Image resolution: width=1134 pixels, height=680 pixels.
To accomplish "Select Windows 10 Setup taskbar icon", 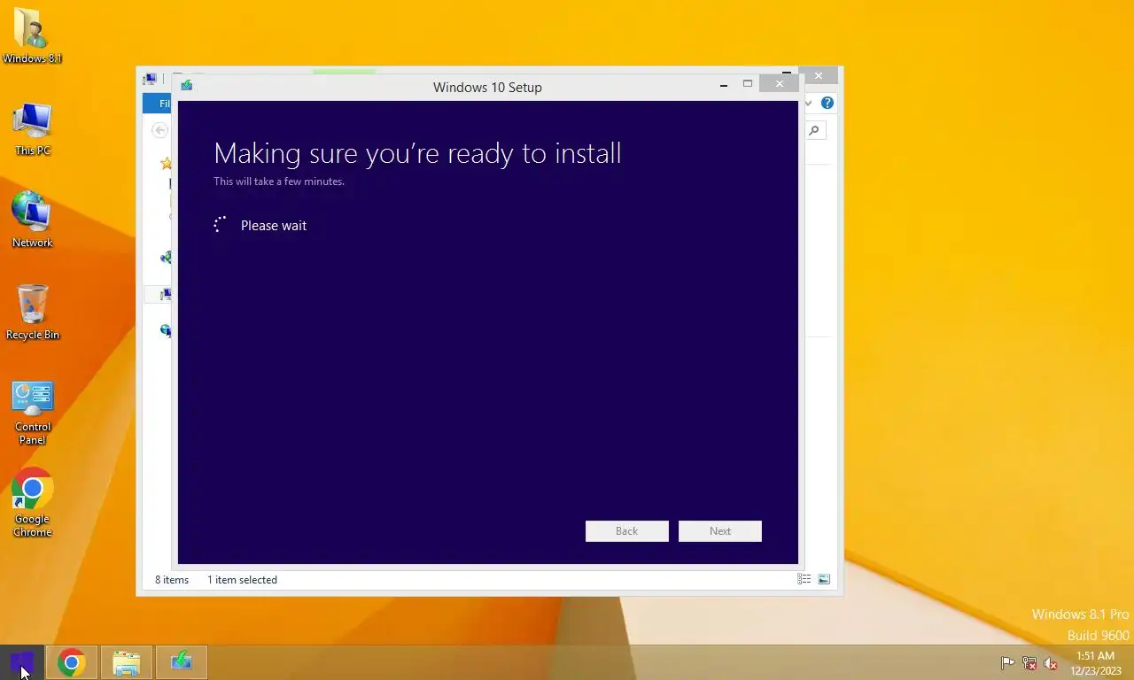I will coord(182,662).
